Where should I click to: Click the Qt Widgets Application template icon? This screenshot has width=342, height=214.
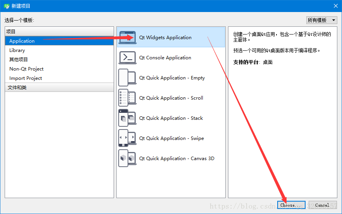(128, 37)
